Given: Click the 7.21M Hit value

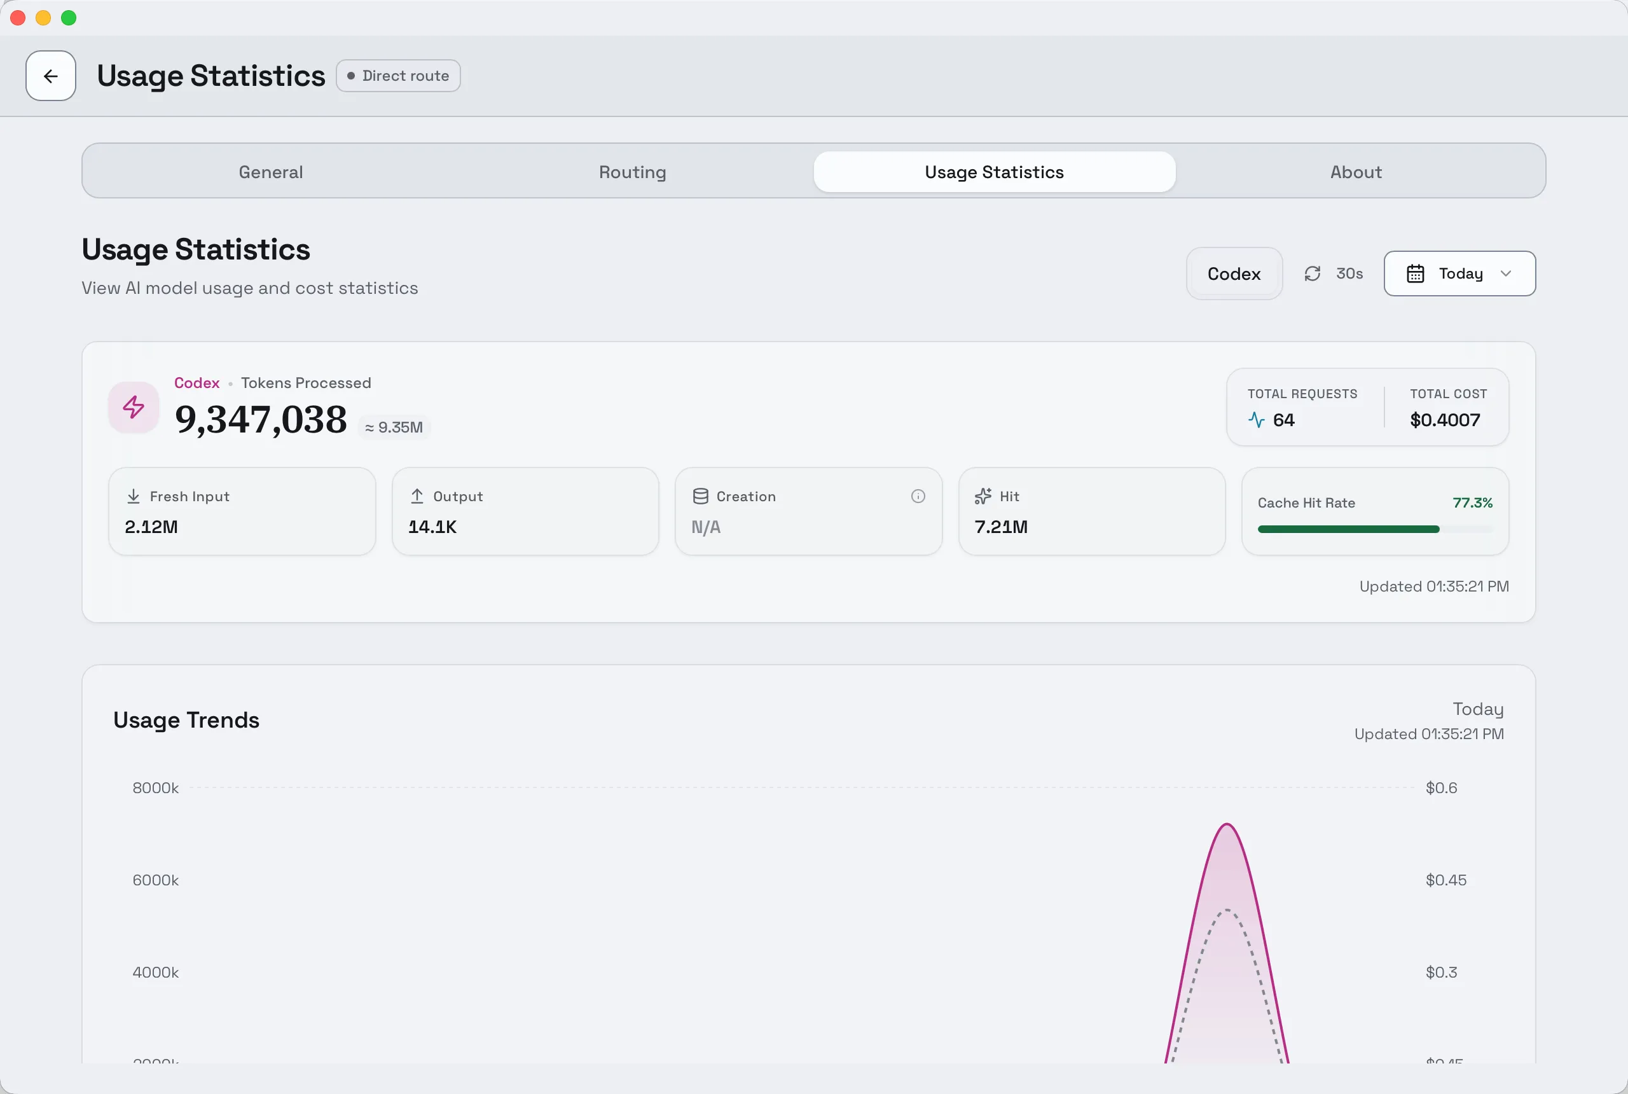Looking at the screenshot, I should point(1001,527).
